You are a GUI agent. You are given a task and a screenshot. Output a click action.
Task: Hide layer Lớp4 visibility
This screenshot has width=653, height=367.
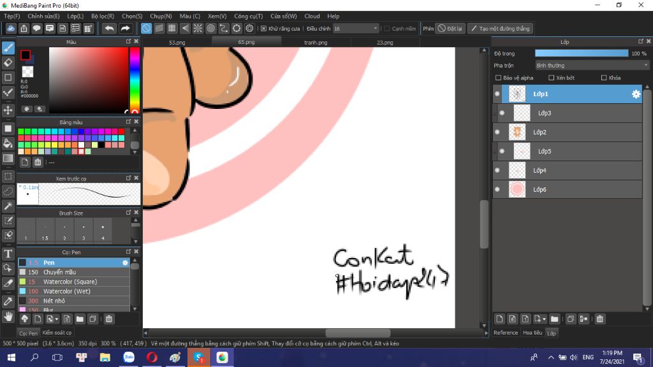(x=497, y=170)
